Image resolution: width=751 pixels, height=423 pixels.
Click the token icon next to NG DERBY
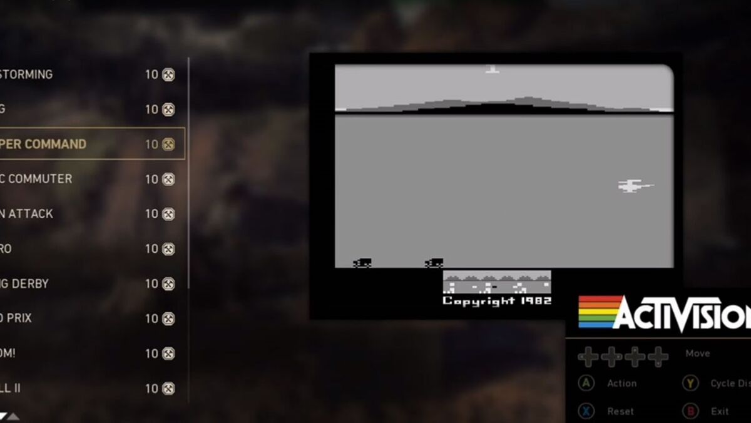[x=168, y=284]
